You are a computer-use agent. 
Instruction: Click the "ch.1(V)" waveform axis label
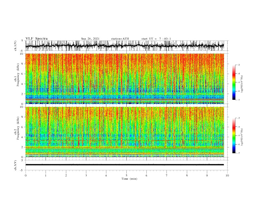16,46
